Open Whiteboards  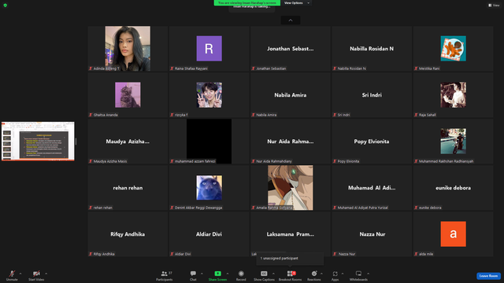[x=358, y=275]
